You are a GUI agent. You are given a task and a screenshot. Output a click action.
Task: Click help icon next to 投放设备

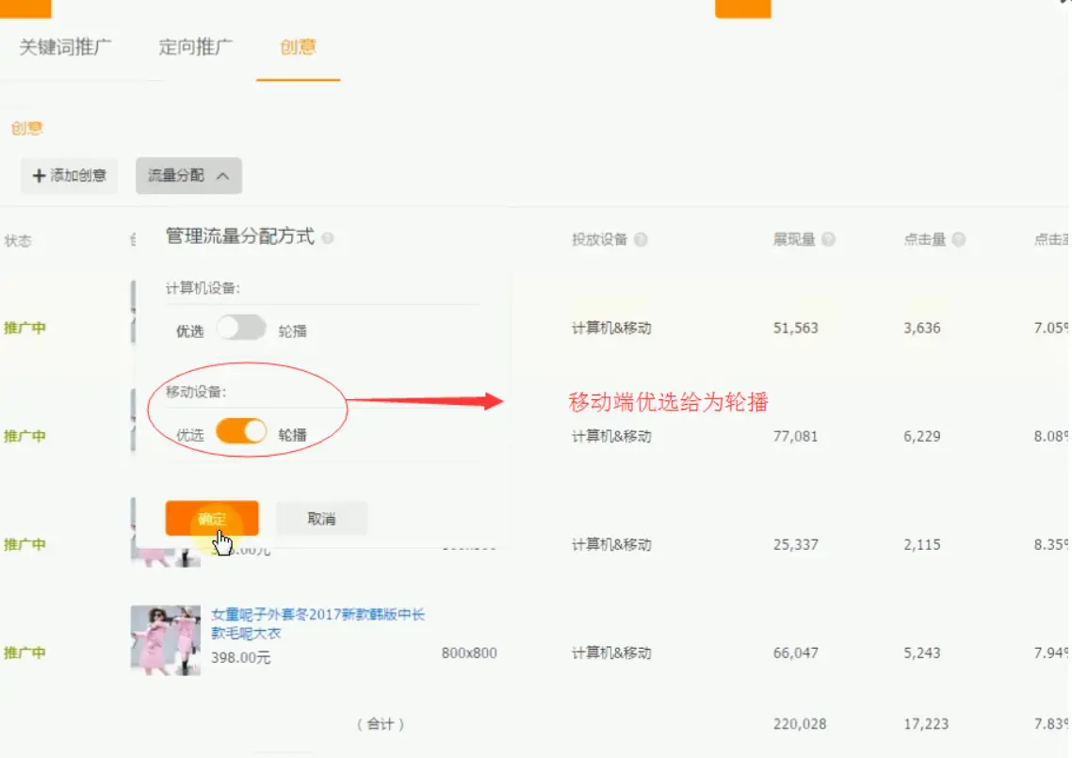click(641, 240)
